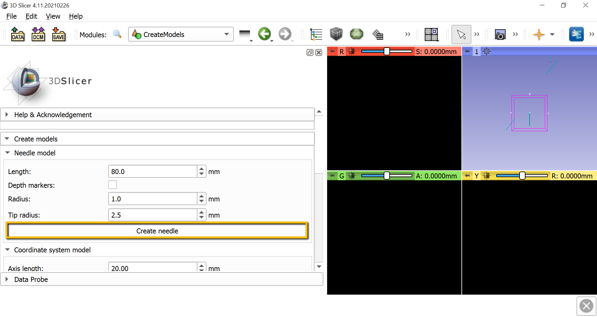597x317 pixels.
Task: Click the green slice view pin icon
Action: coord(332,176)
